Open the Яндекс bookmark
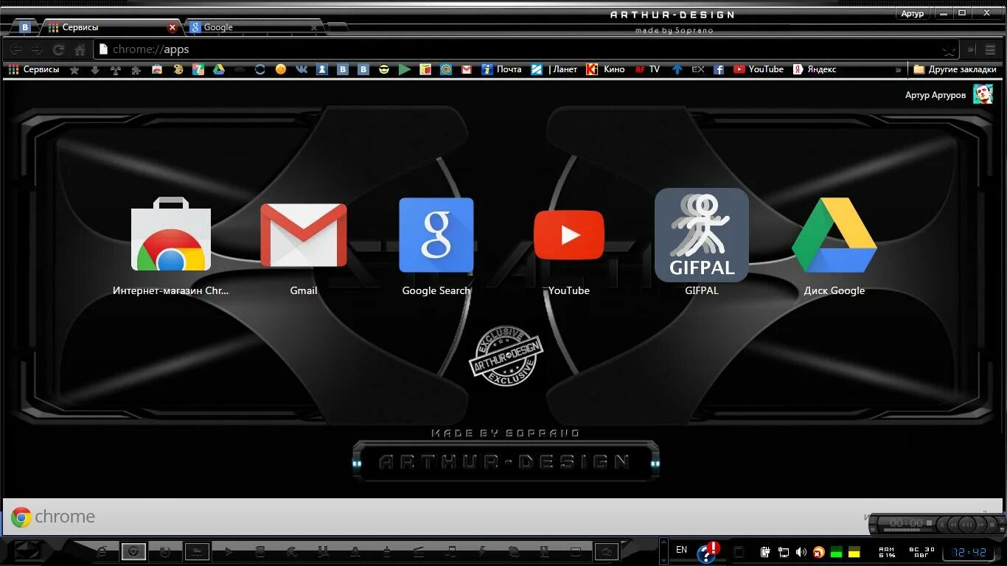This screenshot has width=1007, height=566. pyautogui.click(x=815, y=69)
